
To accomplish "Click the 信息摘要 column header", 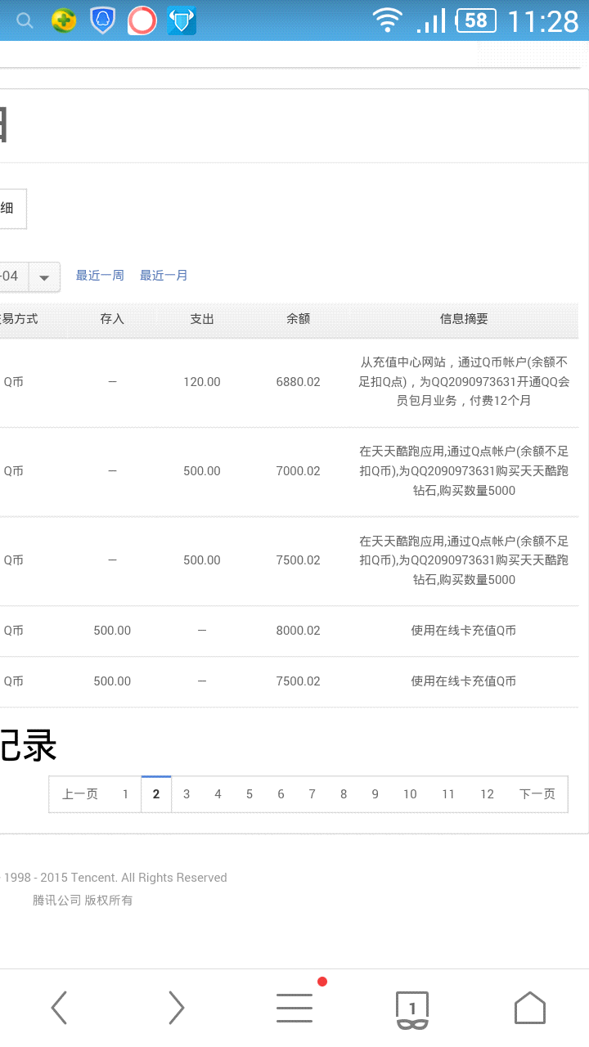I will coord(464,319).
